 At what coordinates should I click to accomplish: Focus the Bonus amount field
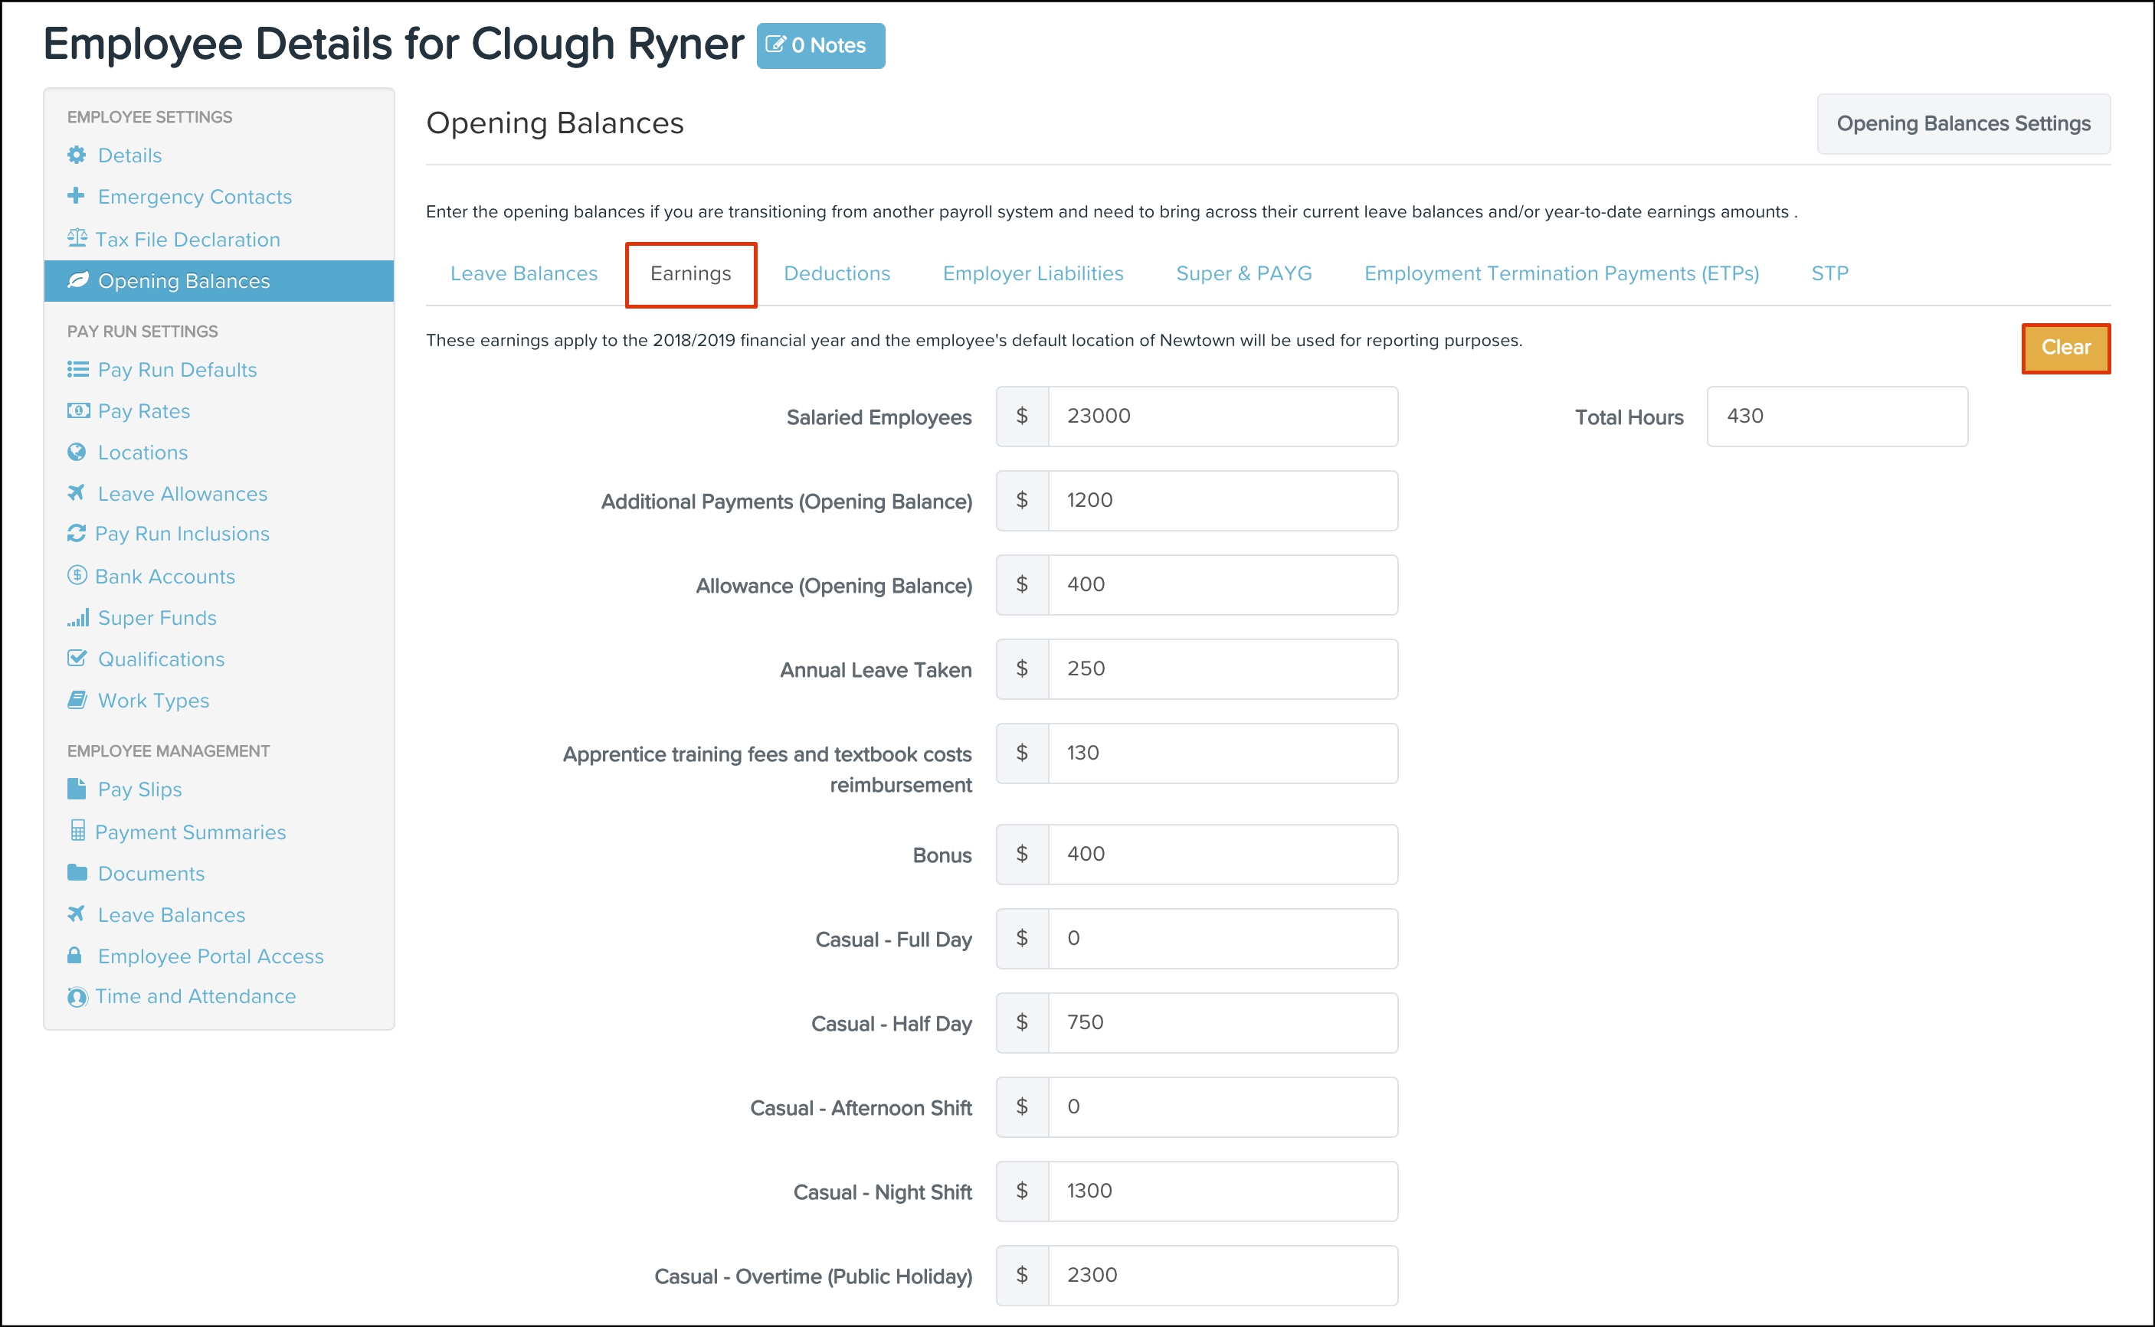coord(1221,854)
